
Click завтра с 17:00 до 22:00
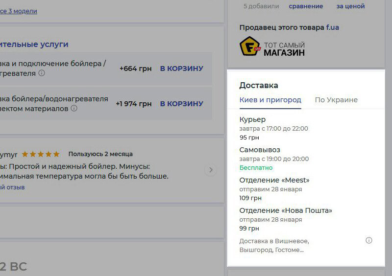point(273,129)
